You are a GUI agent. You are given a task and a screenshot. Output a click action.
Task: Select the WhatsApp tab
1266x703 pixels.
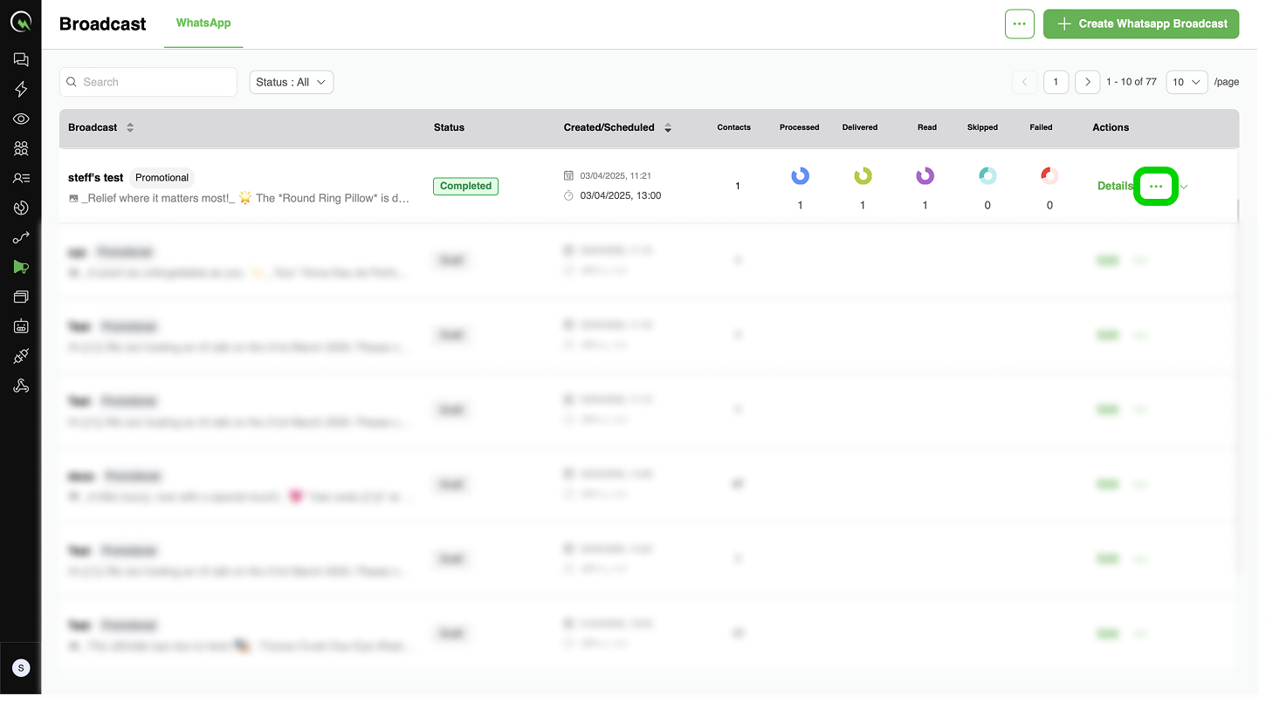coord(203,23)
